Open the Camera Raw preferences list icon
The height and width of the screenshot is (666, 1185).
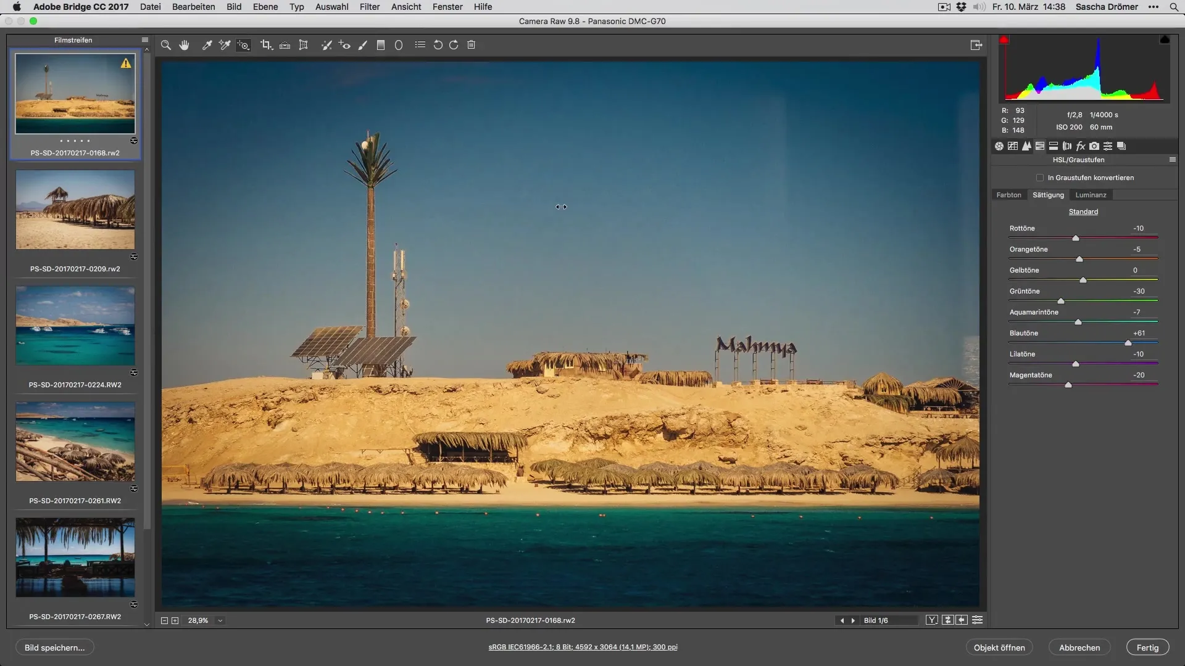click(420, 45)
